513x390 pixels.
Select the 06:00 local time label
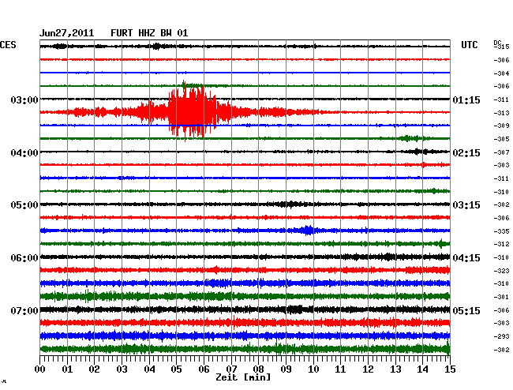pyautogui.click(x=24, y=258)
